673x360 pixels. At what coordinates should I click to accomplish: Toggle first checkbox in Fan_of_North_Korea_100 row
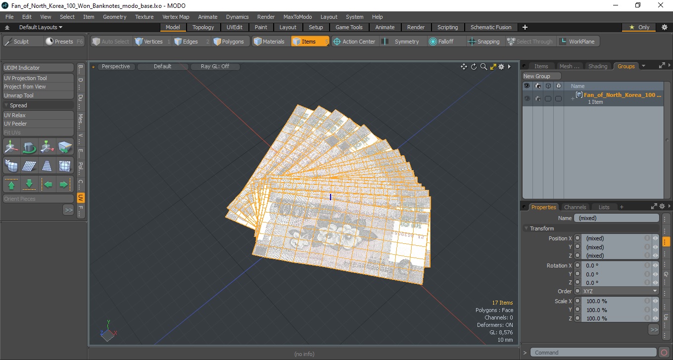pyautogui.click(x=548, y=98)
